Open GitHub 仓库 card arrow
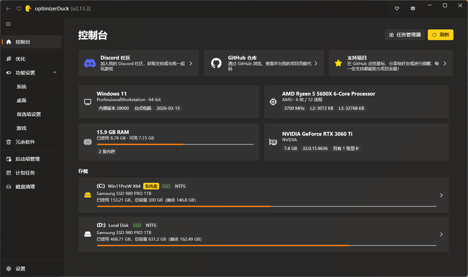Viewport: 468px width, 277px height. click(x=316, y=63)
